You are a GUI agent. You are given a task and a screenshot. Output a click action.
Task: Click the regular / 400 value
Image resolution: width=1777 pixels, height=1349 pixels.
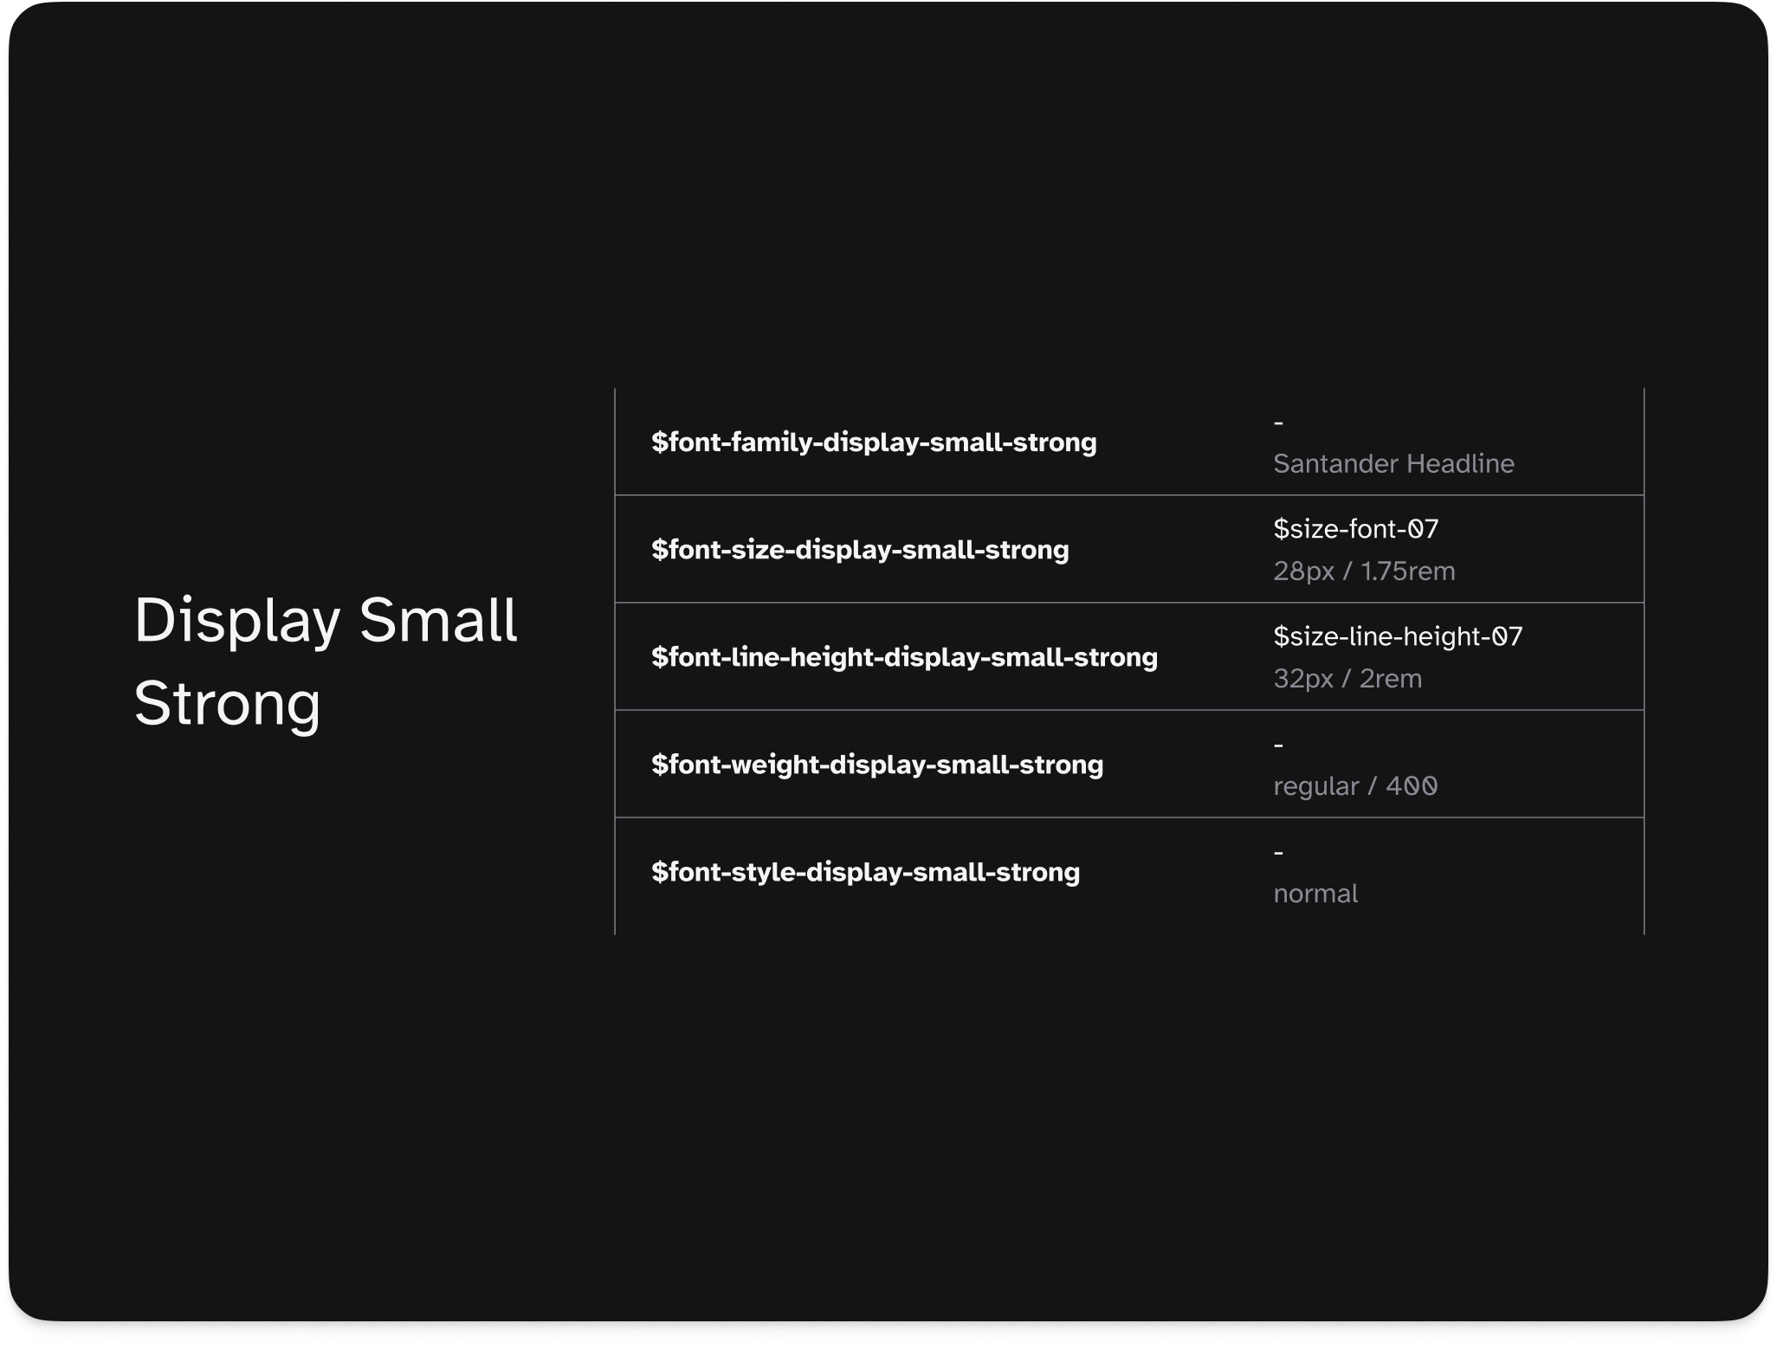pyautogui.click(x=1355, y=786)
